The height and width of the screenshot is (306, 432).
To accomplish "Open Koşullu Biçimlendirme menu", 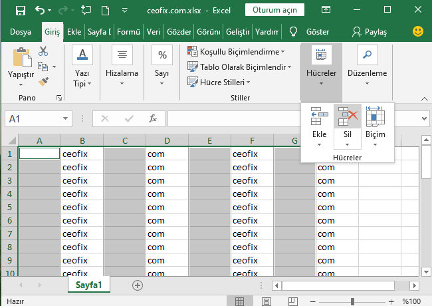I will coord(236,51).
